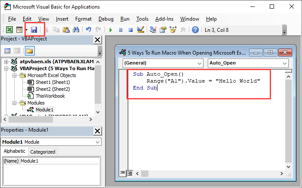The image size is (302, 188).
Task: Switch to the Categorized tab
Action: tap(43, 152)
